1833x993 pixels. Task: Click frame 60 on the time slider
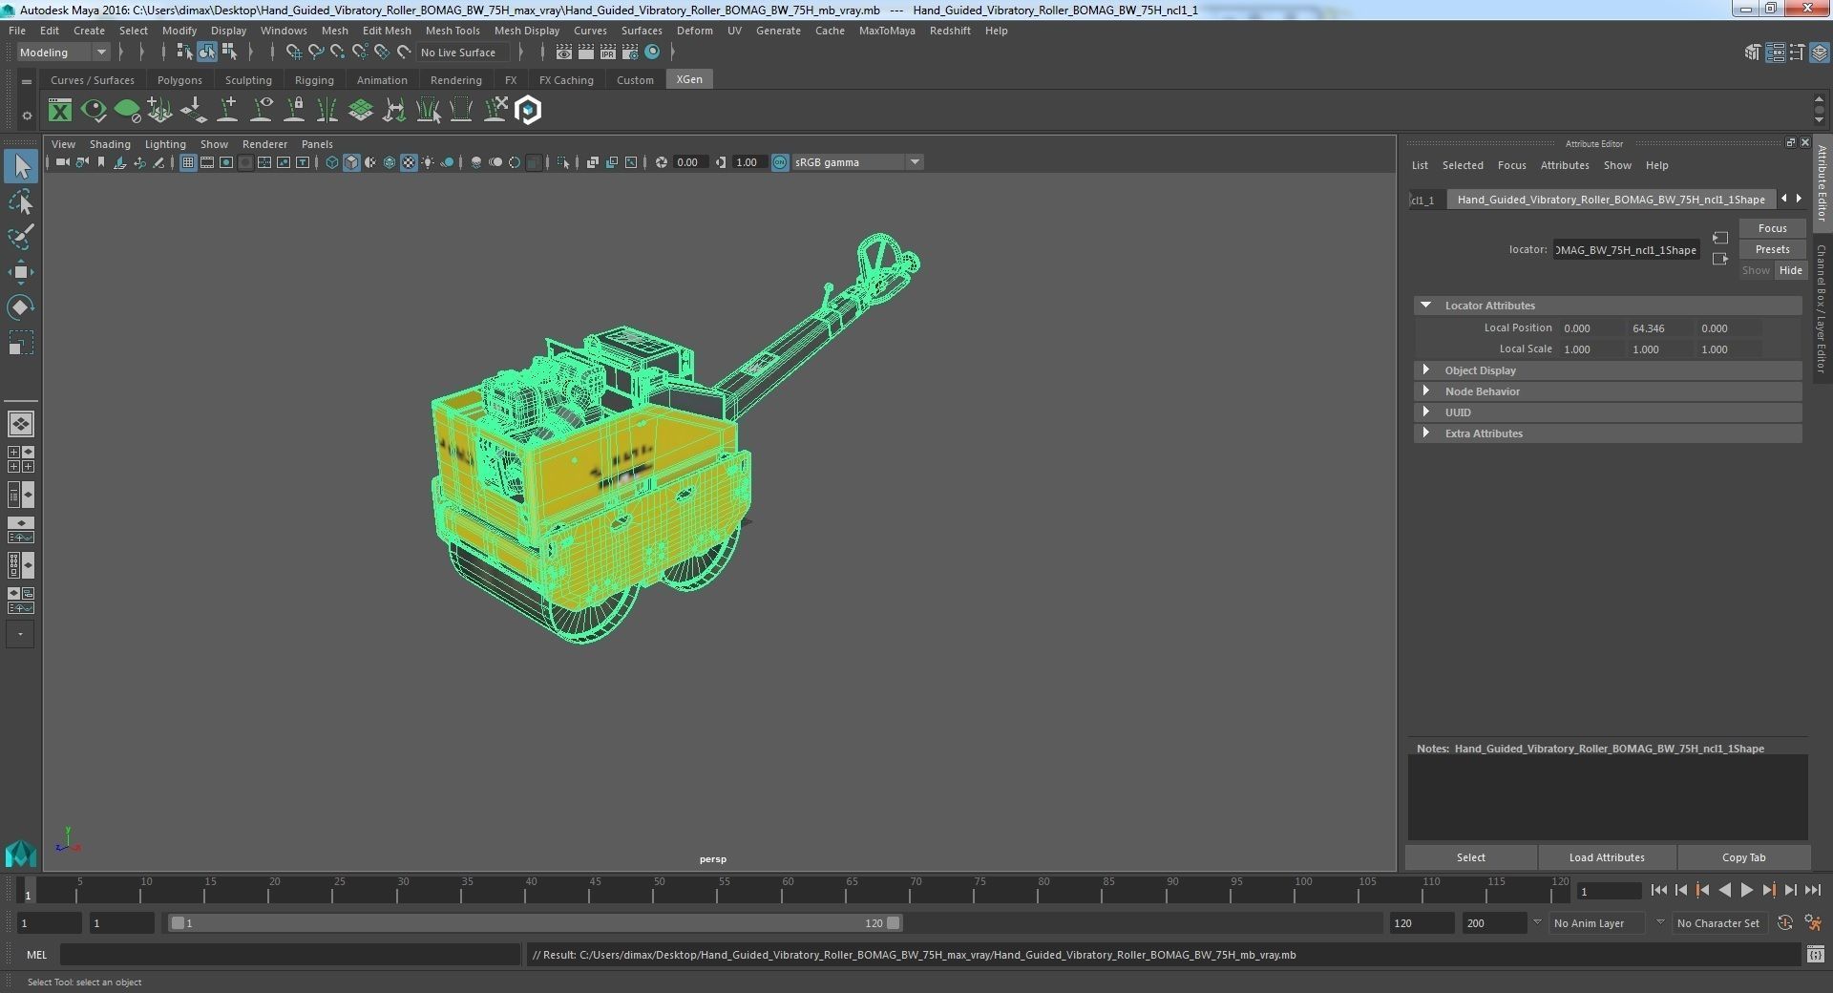788,892
